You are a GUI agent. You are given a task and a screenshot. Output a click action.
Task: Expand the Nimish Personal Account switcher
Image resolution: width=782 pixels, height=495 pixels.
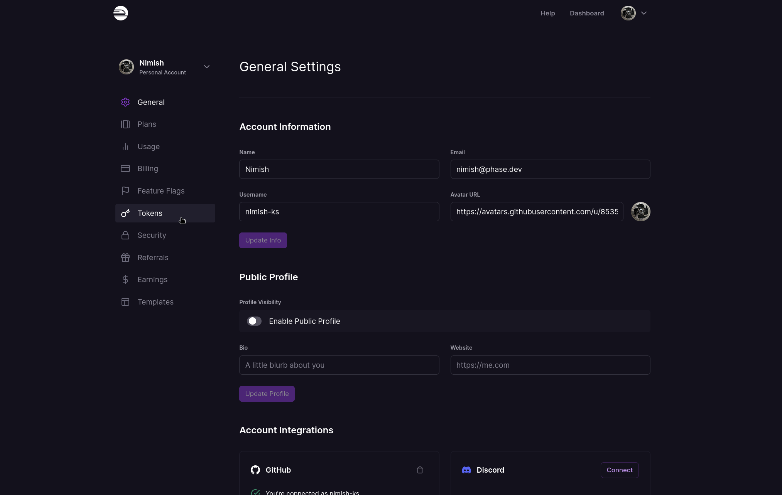[207, 67]
